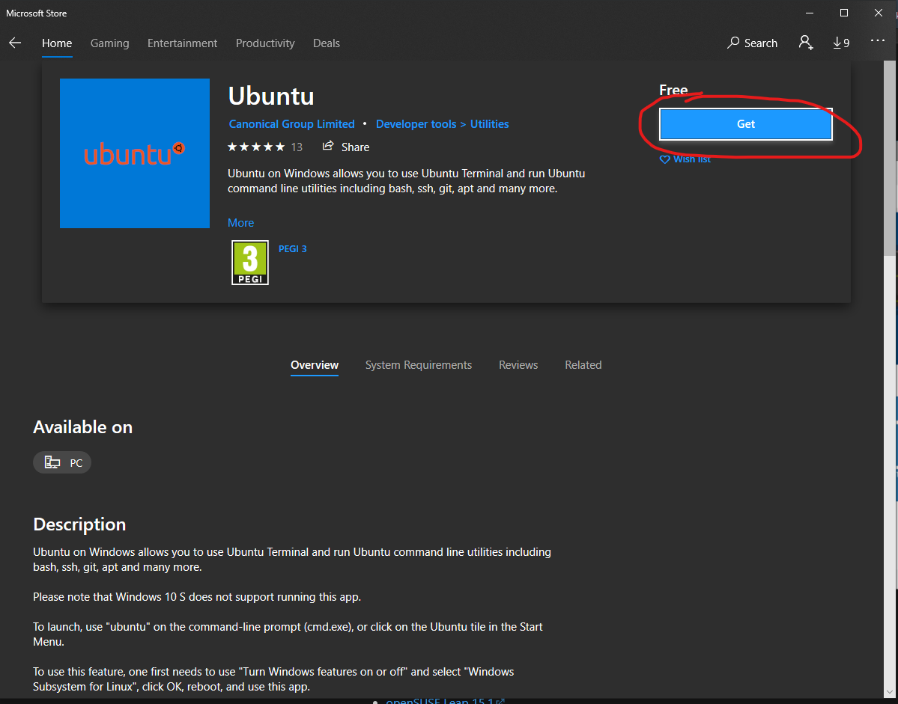Click the back arrow icon
This screenshot has width=898, height=704.
tap(15, 43)
